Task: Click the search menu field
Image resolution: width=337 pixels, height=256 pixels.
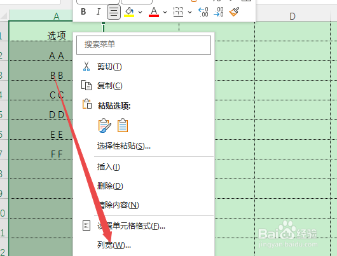Action: pyautogui.click(x=144, y=45)
